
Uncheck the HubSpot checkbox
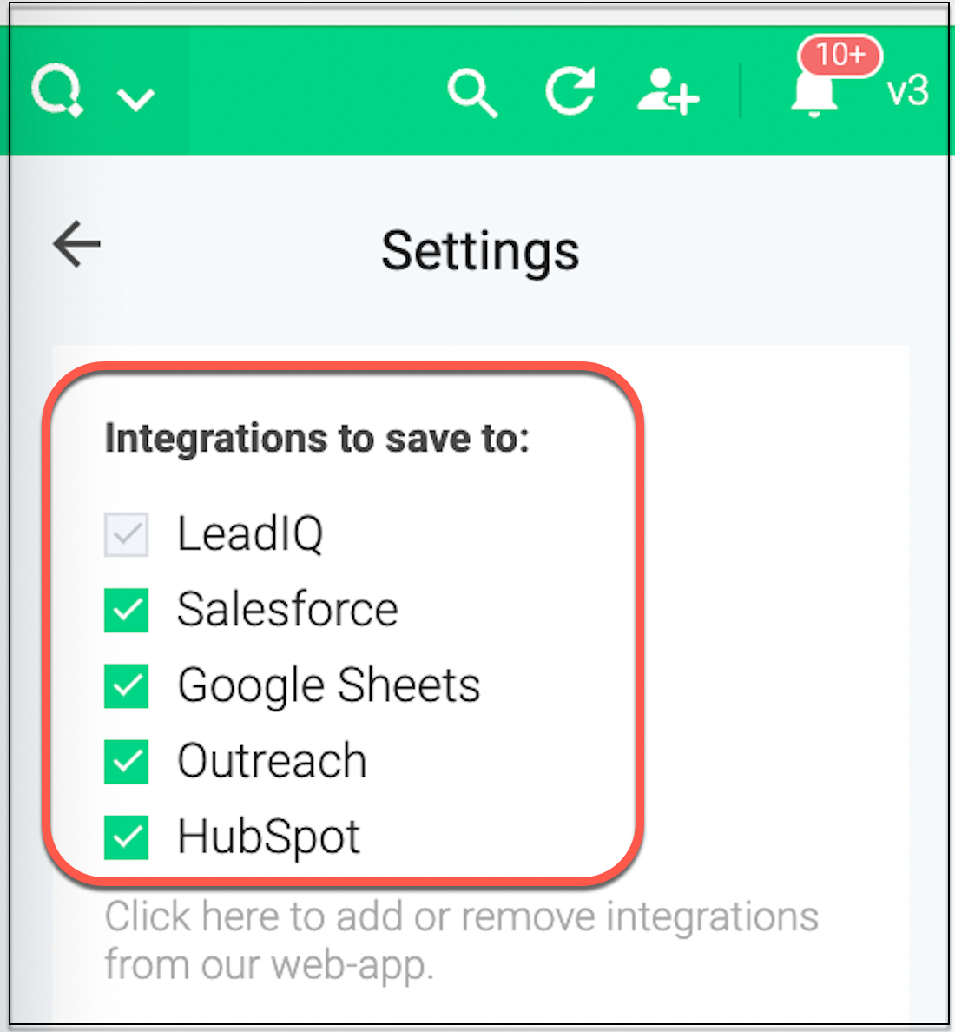(x=127, y=837)
